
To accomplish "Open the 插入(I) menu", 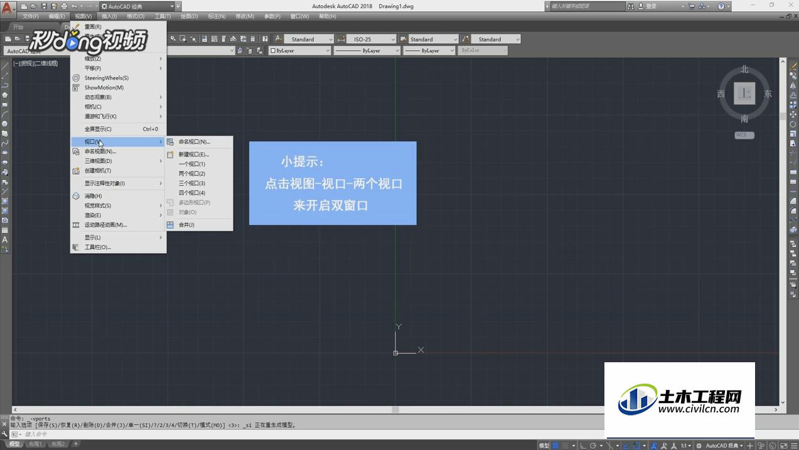I will pyautogui.click(x=109, y=16).
